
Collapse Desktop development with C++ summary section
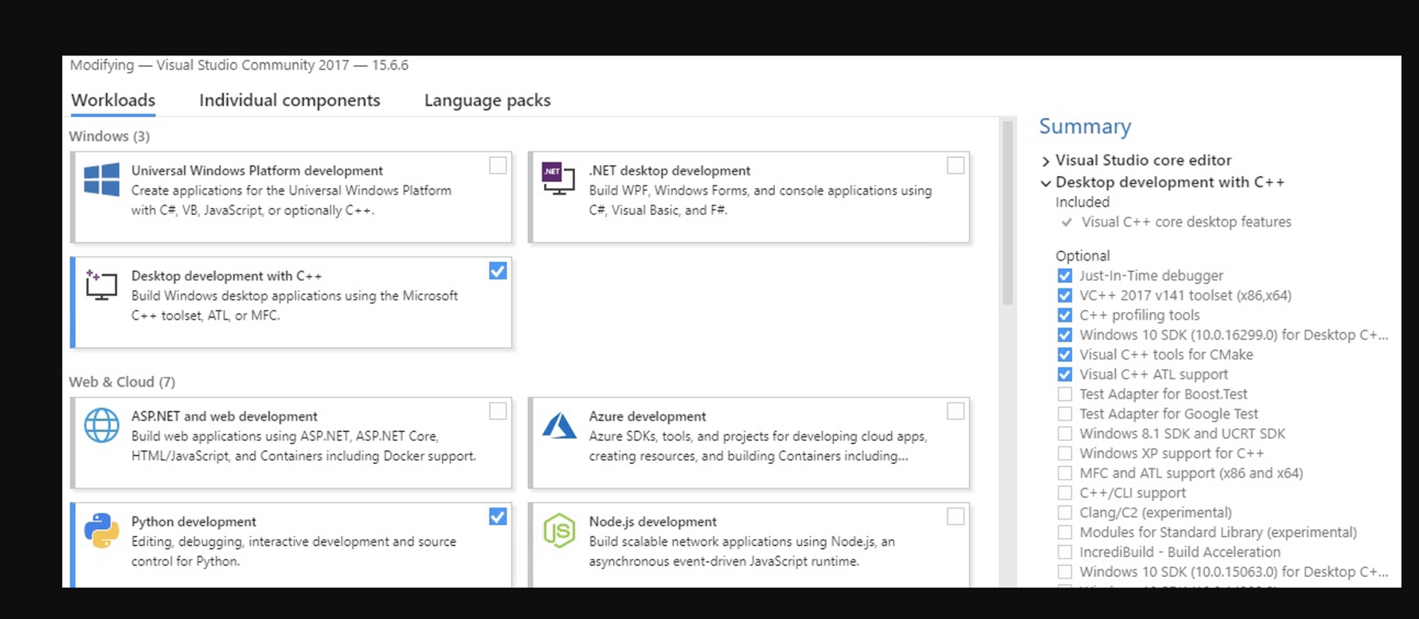[1045, 183]
